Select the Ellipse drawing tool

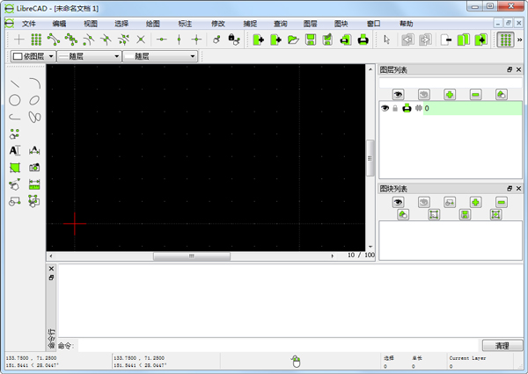pyautogui.click(x=34, y=100)
